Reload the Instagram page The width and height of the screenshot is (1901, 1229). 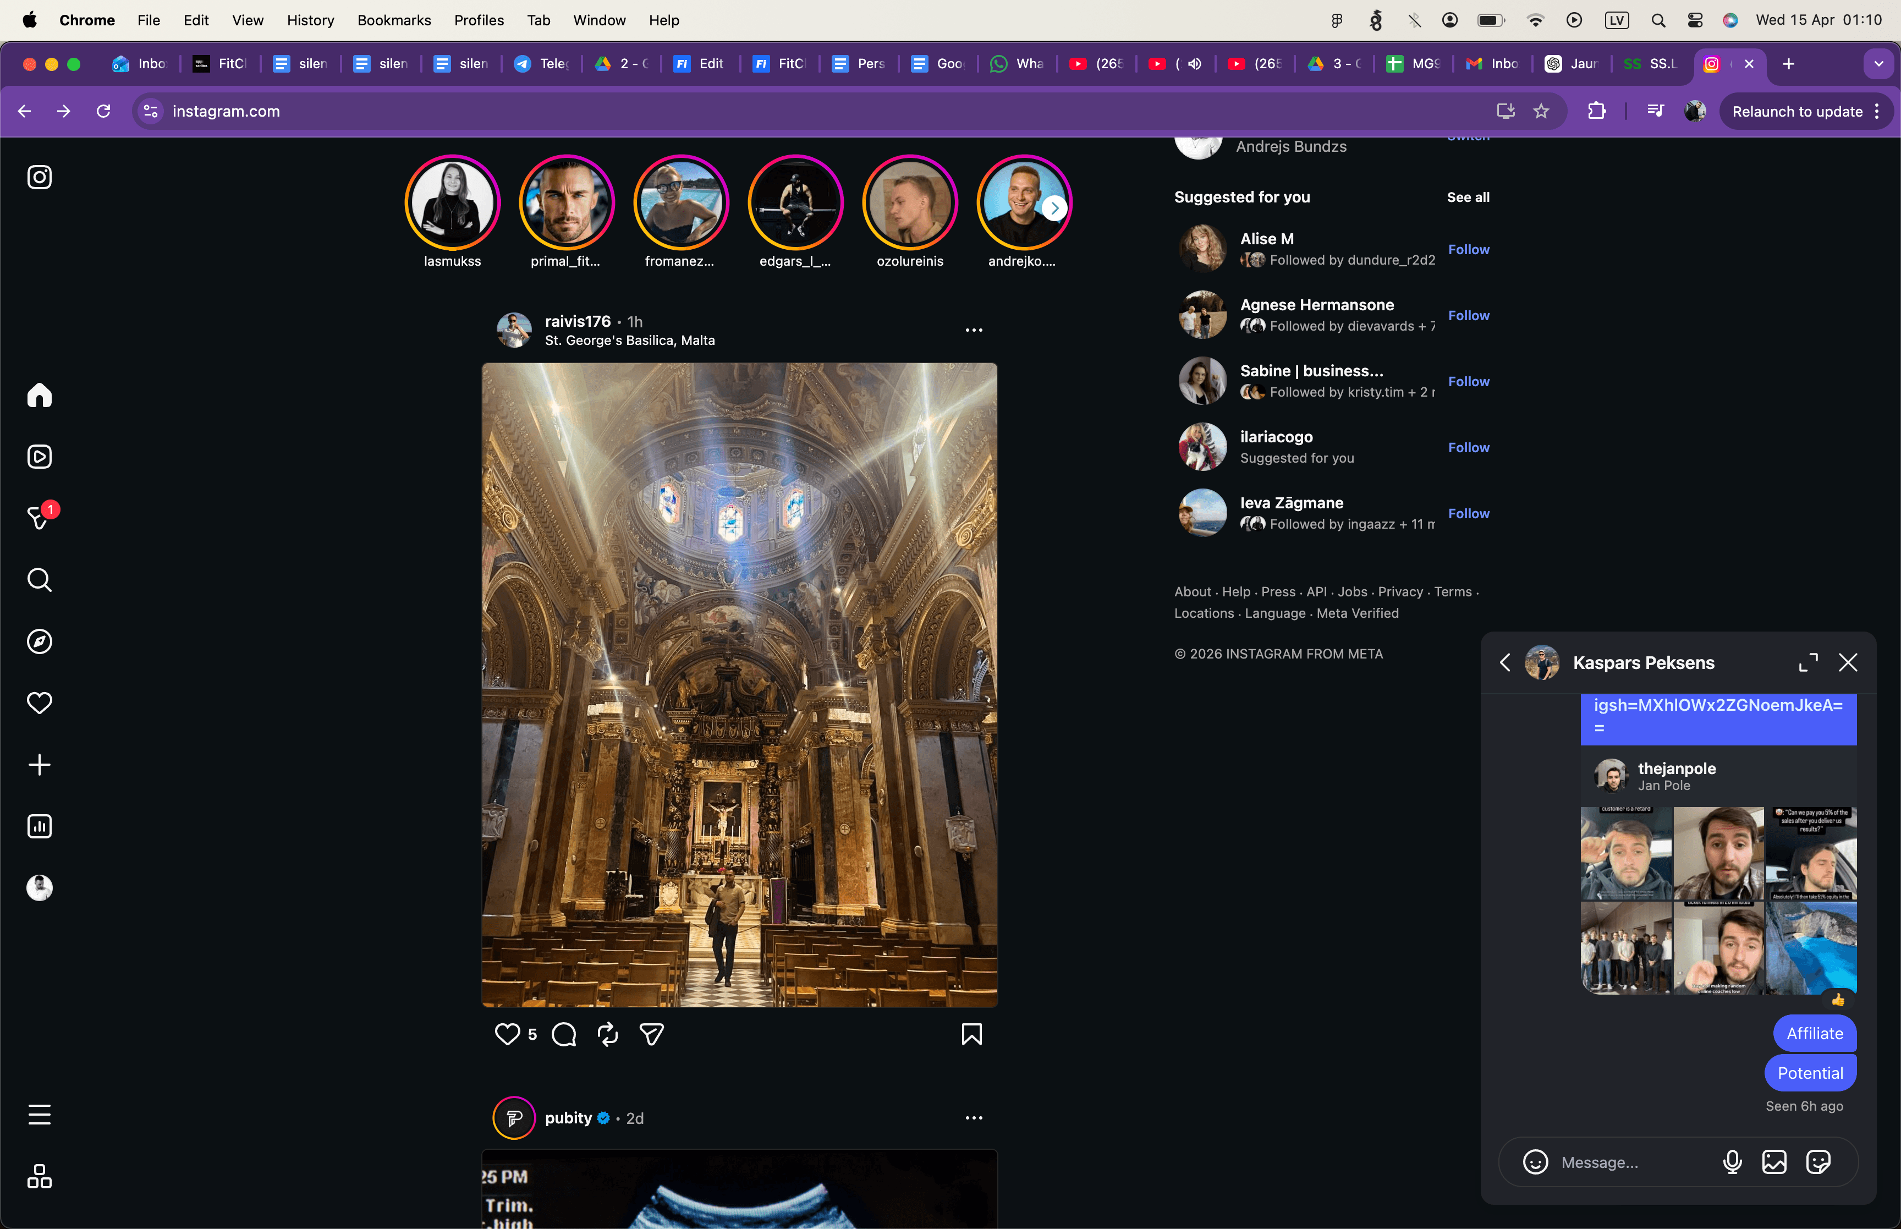104,111
